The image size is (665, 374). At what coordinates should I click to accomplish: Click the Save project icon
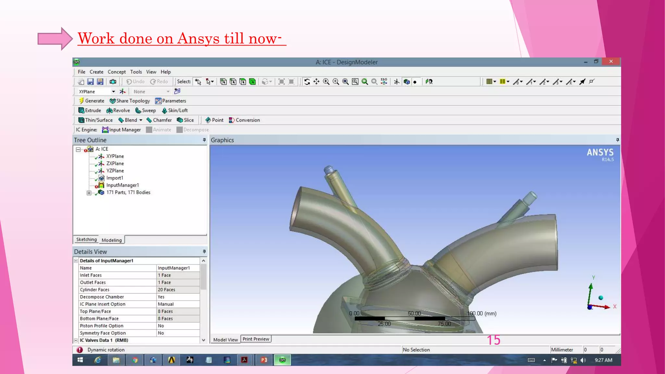click(x=91, y=82)
